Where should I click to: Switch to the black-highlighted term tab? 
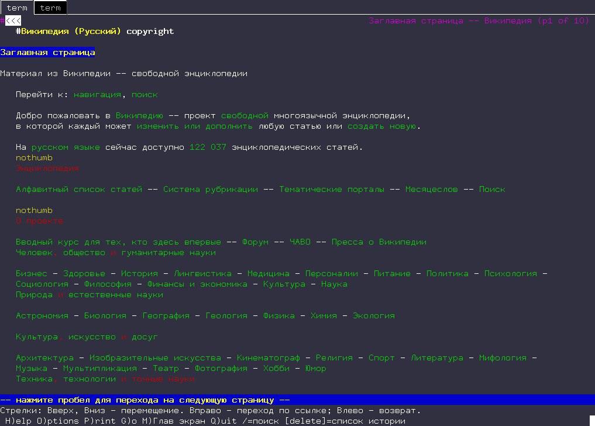pyautogui.click(x=50, y=8)
